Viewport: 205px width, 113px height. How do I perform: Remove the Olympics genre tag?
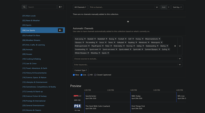pos(83,42)
